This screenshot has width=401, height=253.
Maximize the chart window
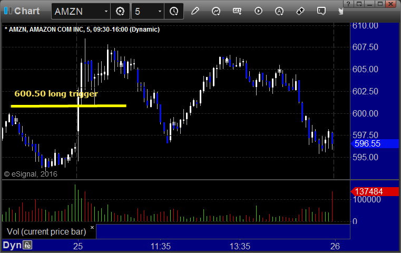[x=380, y=4]
